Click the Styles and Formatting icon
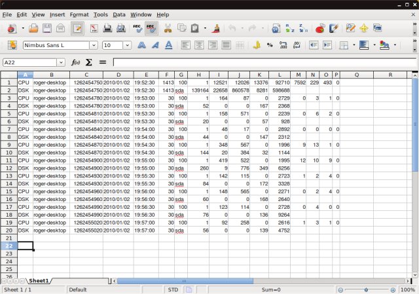This screenshot has width=419, height=294. click(12, 45)
